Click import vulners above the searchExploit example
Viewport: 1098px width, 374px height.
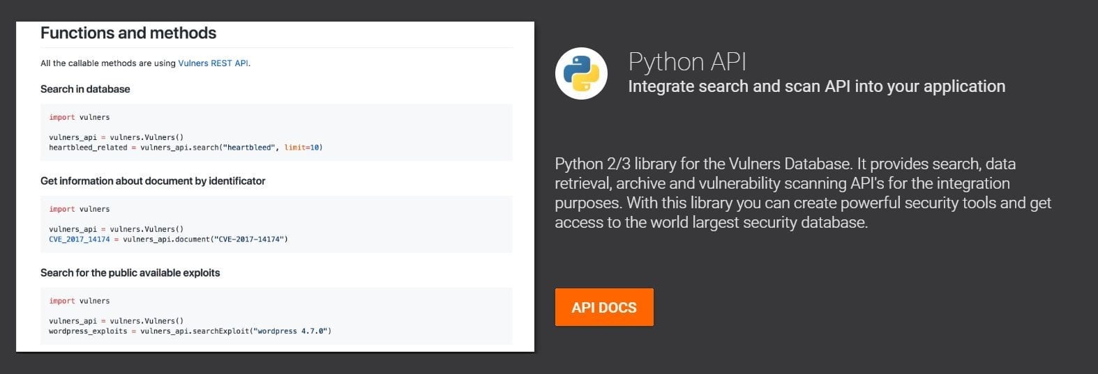pos(80,301)
